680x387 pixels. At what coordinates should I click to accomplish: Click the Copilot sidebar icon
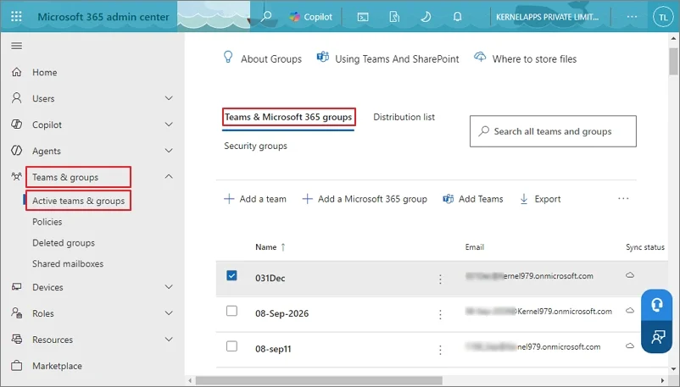click(x=16, y=124)
